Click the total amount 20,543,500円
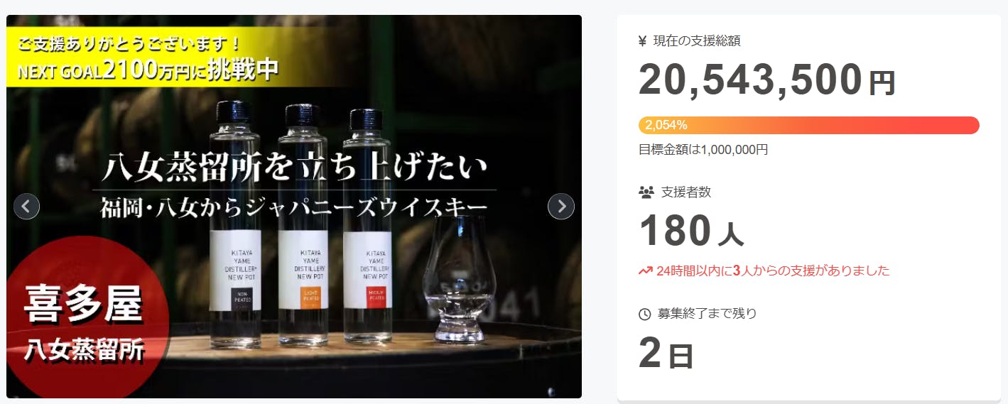1008x404 pixels. tap(767, 80)
